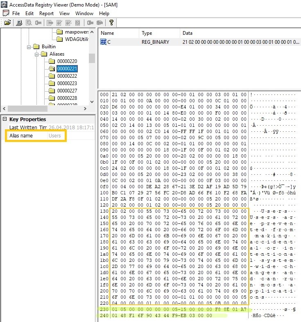Click the single key icon before question mark
The height and width of the screenshot is (322, 301).
tap(90, 23)
